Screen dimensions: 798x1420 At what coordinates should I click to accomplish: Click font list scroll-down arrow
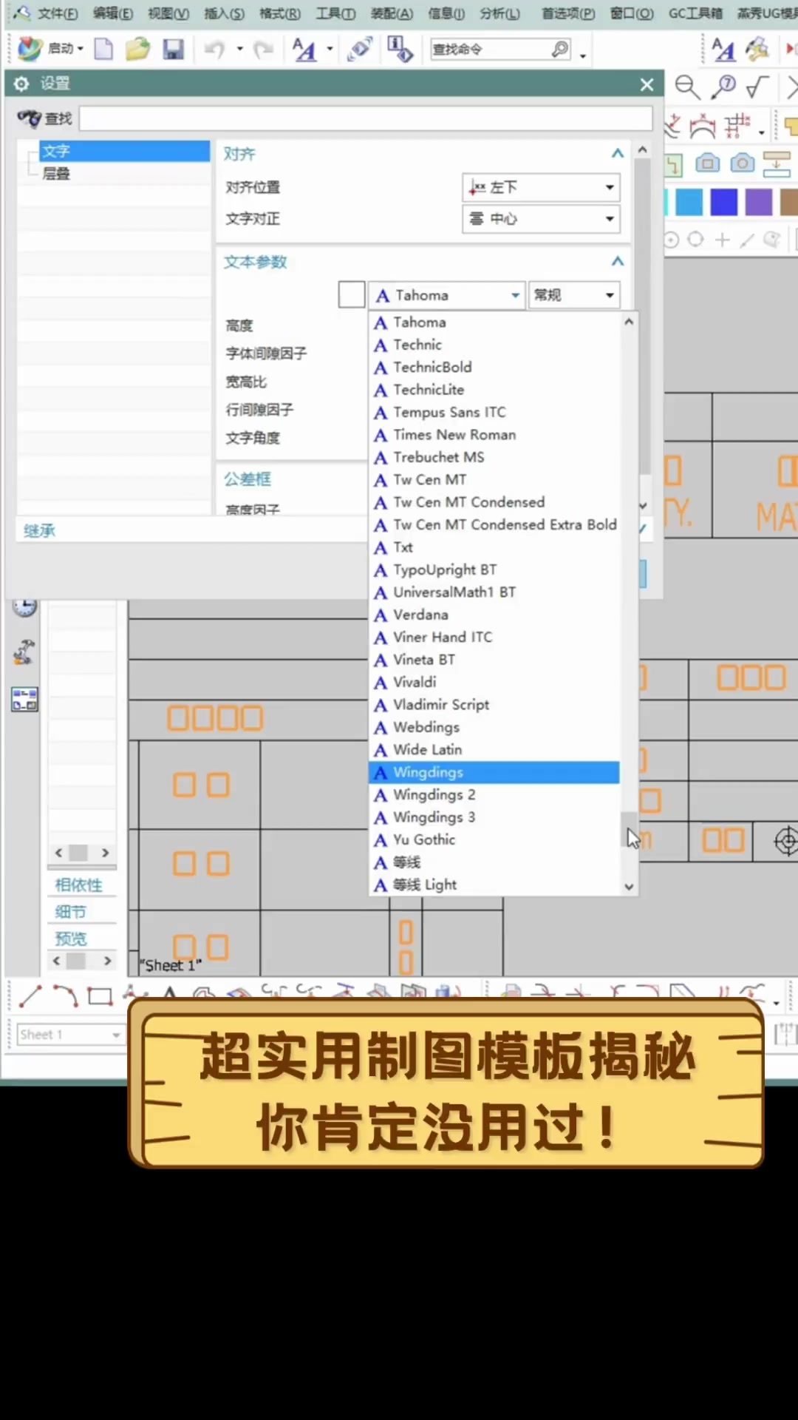(x=629, y=886)
